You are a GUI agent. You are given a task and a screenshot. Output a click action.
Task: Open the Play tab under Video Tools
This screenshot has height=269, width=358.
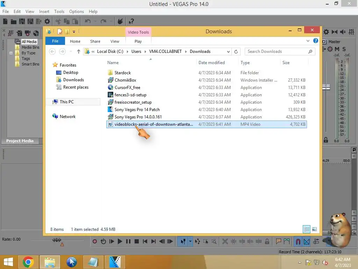138,41
